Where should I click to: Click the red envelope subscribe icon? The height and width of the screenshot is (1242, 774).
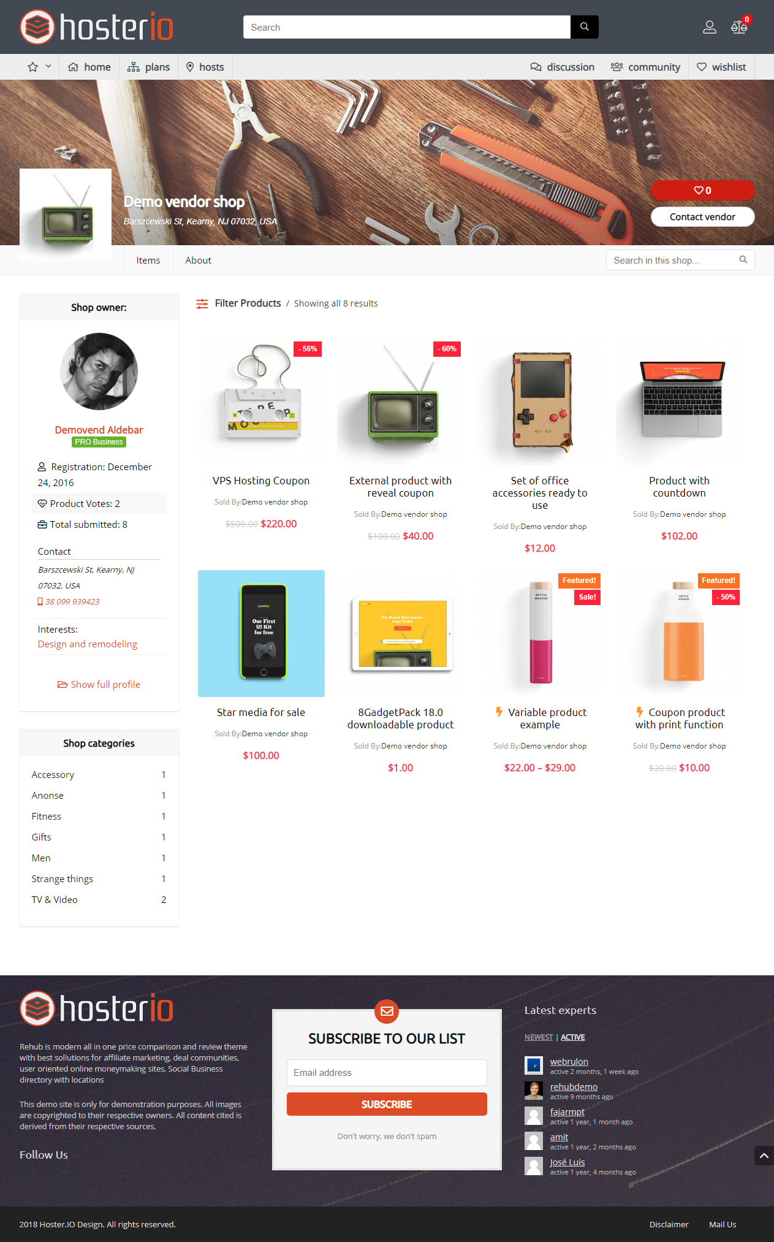coord(387,1012)
